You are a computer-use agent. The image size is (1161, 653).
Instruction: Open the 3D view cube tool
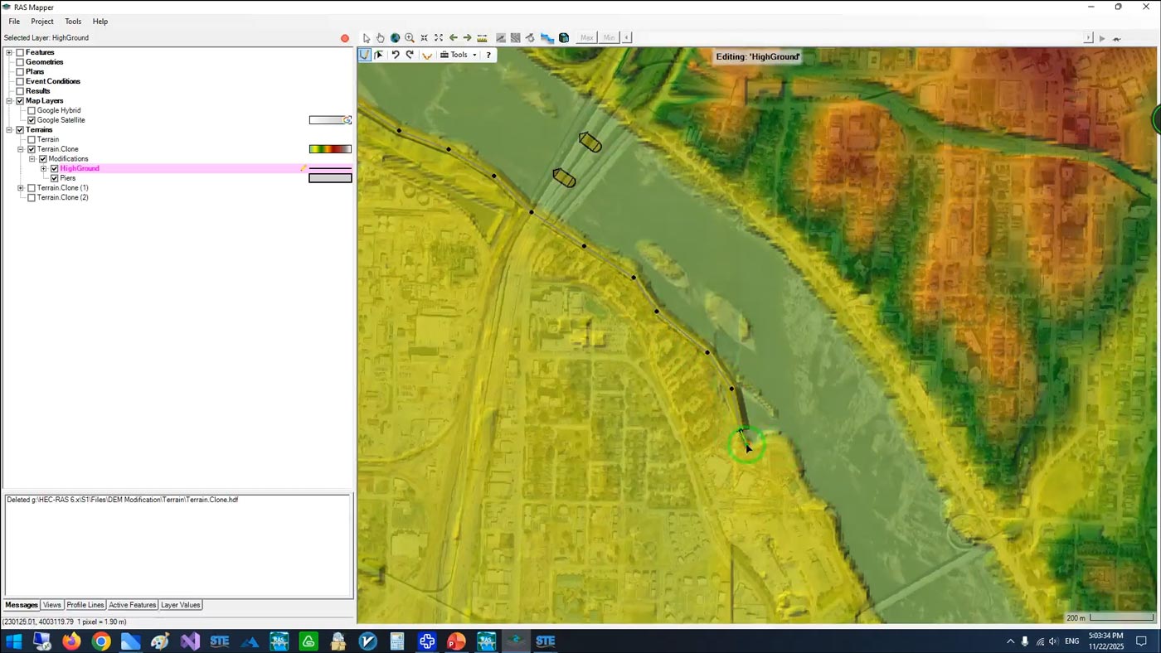point(564,38)
